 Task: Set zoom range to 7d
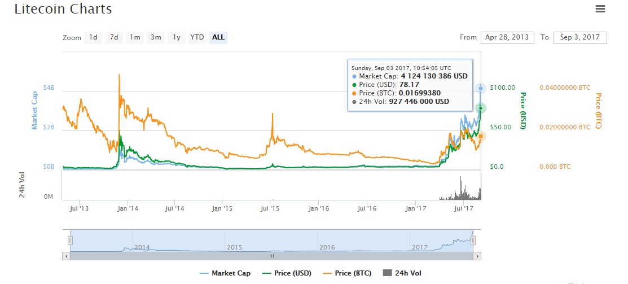[x=114, y=38]
